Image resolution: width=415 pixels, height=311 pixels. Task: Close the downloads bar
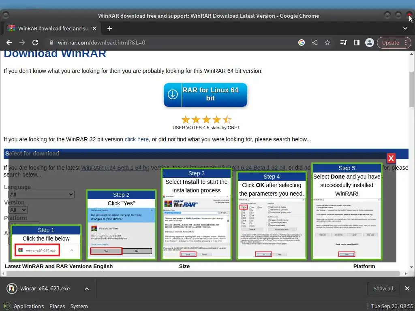coord(407,288)
